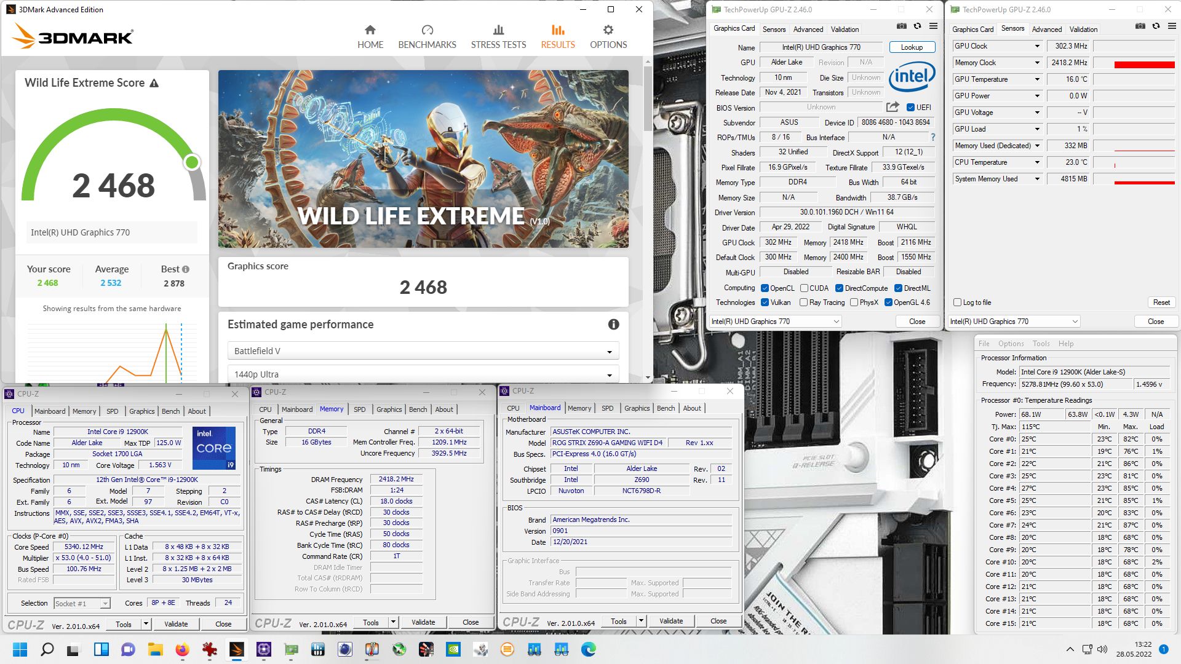Click Reset button in GPU-Z Sensors
Viewport: 1181px width, 664px height.
(1161, 302)
